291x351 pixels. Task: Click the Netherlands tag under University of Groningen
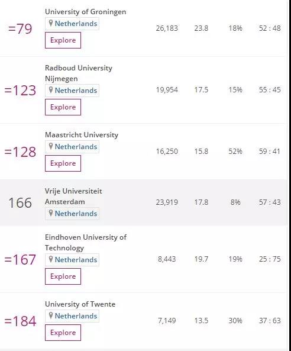click(x=72, y=24)
